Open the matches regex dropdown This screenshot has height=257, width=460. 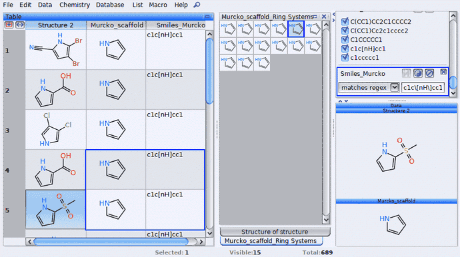click(395, 87)
